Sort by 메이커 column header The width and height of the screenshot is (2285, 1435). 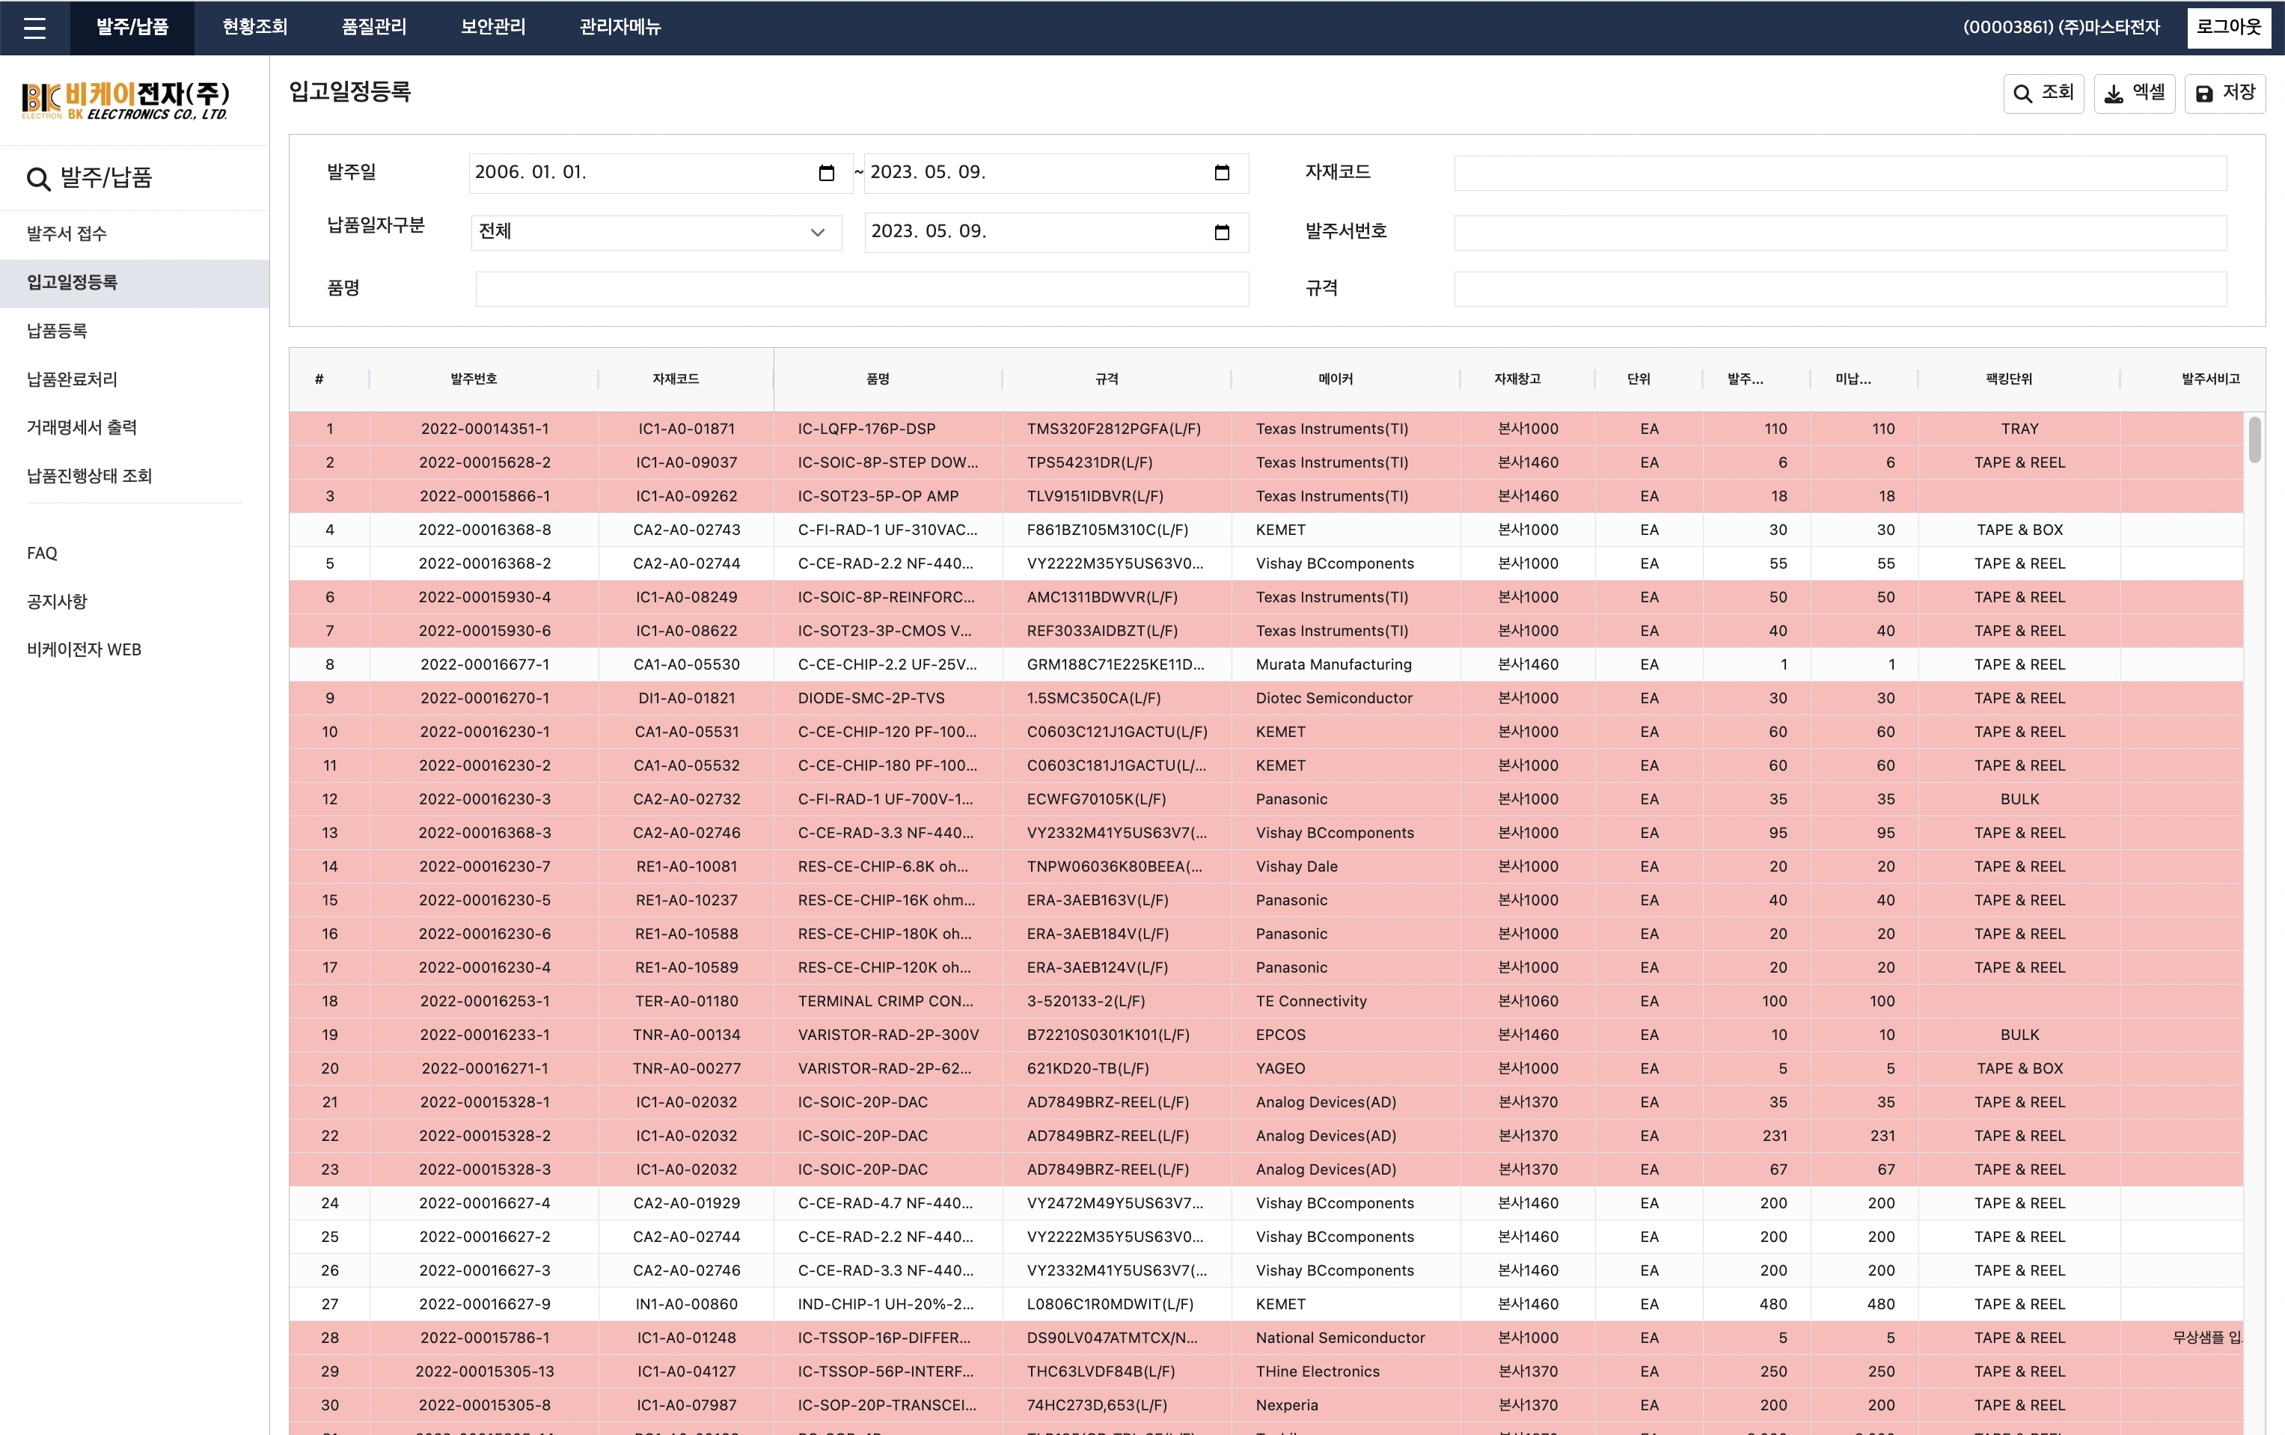click(1335, 379)
